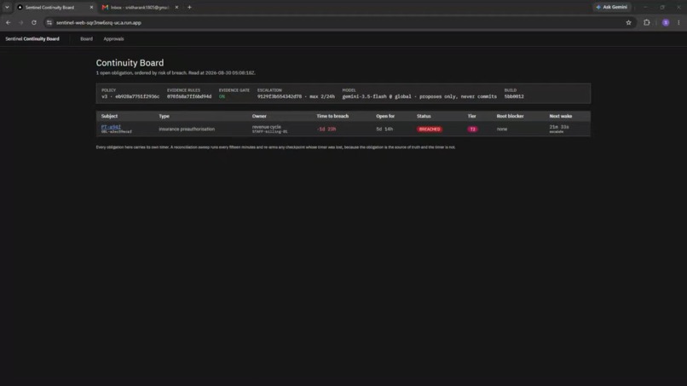
Task: Click the 'Next wake' column header
Action: pos(560,116)
